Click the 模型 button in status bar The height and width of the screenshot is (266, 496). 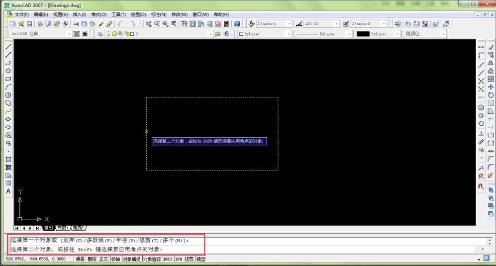point(201,259)
